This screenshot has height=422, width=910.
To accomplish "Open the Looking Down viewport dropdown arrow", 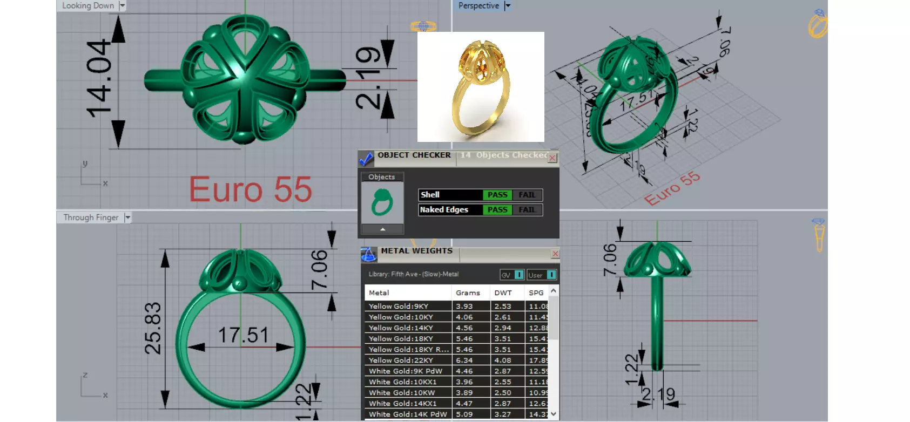I will coord(123,6).
